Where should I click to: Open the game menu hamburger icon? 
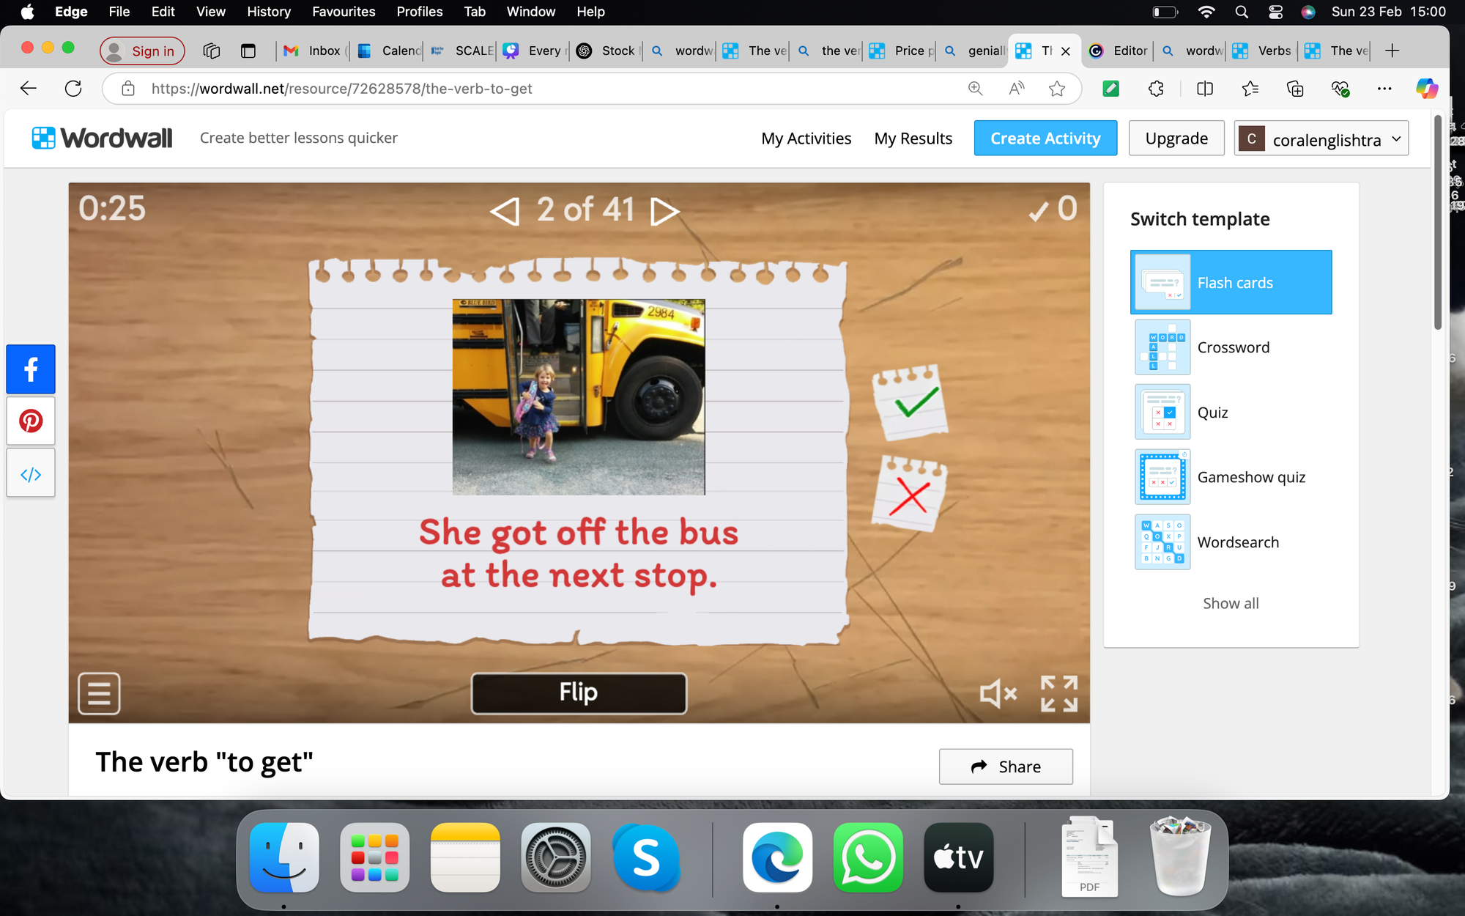(99, 692)
